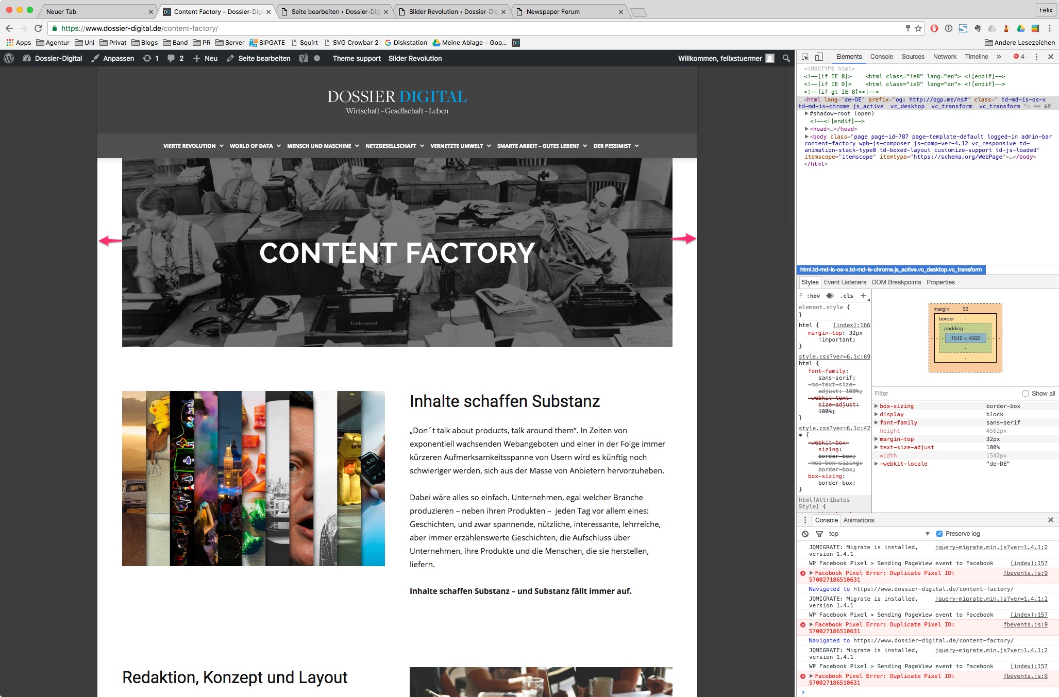Toggle the Preserve log checkbox

pos(939,534)
